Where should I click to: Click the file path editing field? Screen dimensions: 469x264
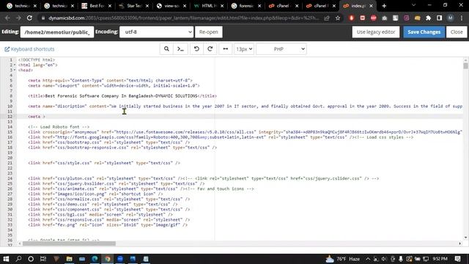(57, 32)
